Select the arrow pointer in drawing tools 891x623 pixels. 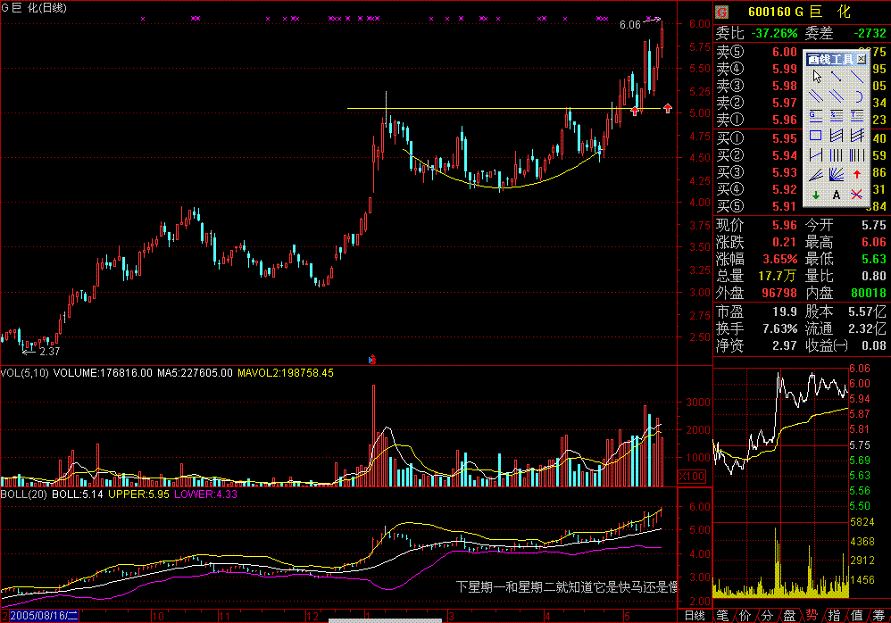point(817,77)
